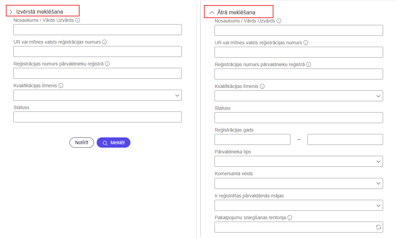Click info icon by right Kvalifikācijas līmenis label
Viewport: 396px width, 239px height.
click(x=262, y=86)
